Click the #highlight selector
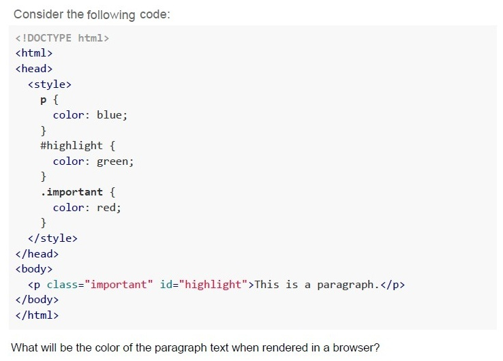503x361 pixels. (x=72, y=146)
